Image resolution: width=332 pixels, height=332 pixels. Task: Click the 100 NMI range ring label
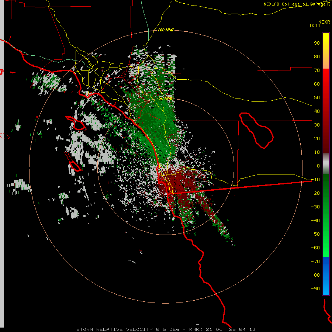click(x=166, y=30)
